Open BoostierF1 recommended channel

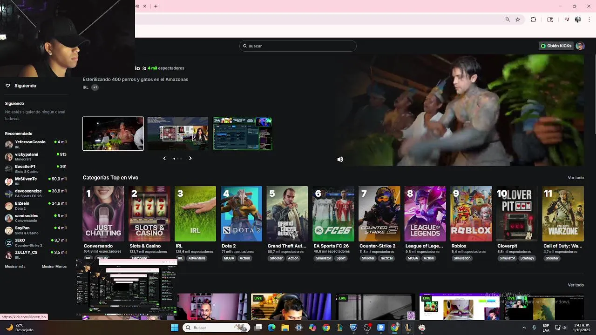click(35, 169)
